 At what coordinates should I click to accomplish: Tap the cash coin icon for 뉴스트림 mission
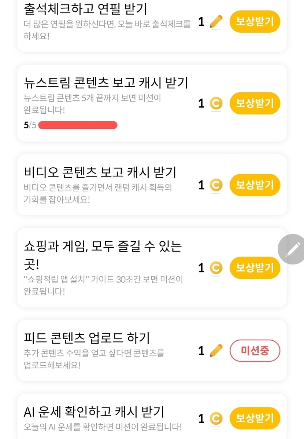point(216,103)
